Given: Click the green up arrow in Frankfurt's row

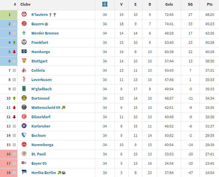Looking at the screenshot, I should pos(14,43).
